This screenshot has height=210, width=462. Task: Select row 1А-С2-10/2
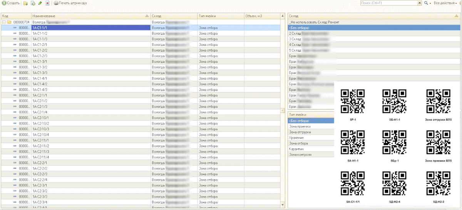(141, 123)
